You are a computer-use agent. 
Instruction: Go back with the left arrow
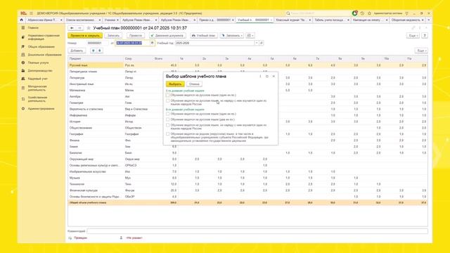(x=72, y=28)
